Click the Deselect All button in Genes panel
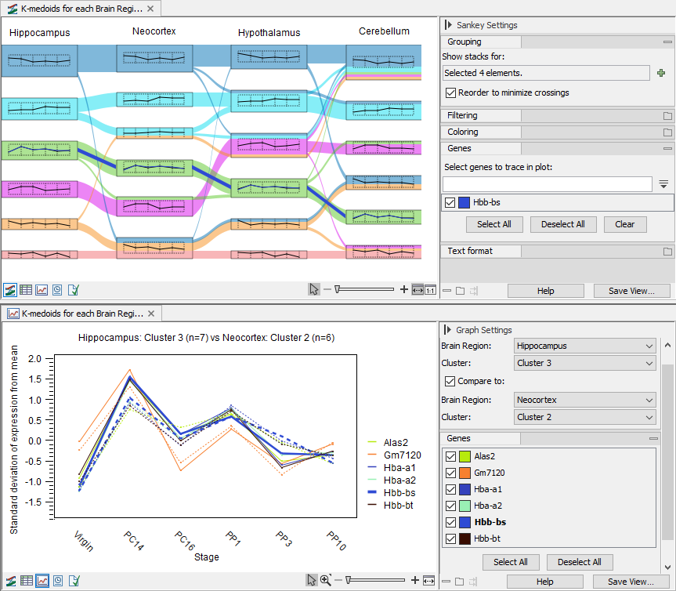Screen dimensions: 676x591 pos(580,562)
